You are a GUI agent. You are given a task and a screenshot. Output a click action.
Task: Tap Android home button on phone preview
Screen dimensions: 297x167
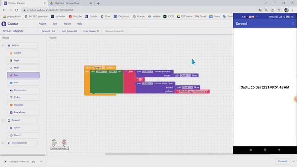tap(265, 150)
